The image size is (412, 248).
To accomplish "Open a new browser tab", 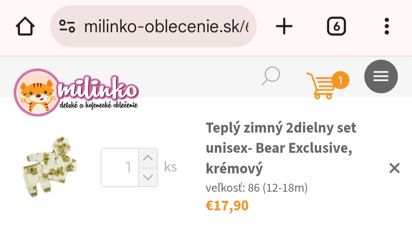I will tap(284, 27).
